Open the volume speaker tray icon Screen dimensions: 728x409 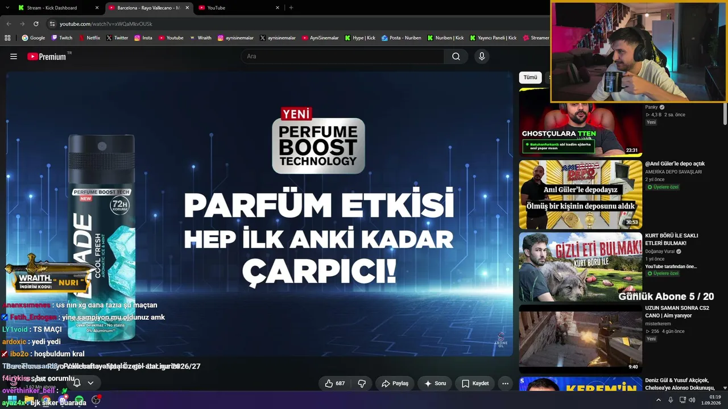692,400
